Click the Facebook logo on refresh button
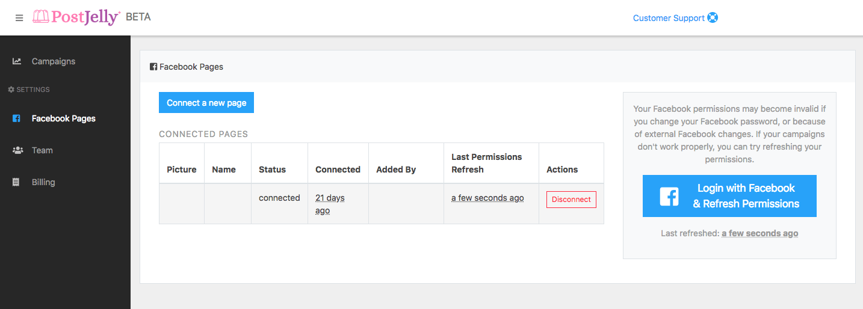863x309 pixels. 669,197
